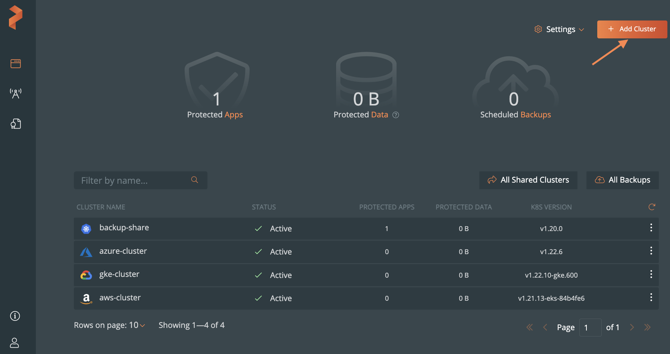Open actions menu for aws-cluster
Viewport: 670px width, 354px height.
(651, 297)
